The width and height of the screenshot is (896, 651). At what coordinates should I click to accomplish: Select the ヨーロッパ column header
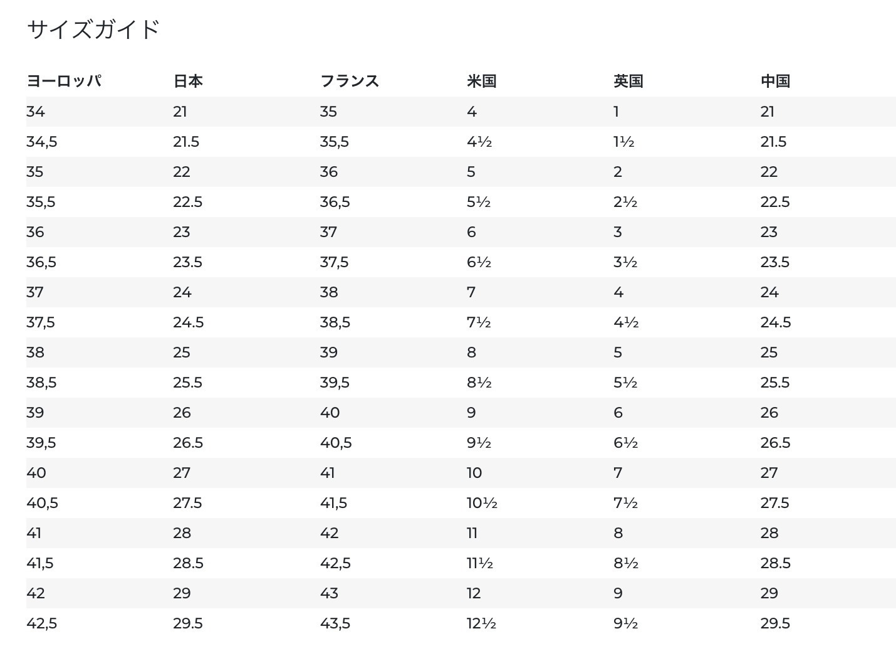coord(64,81)
